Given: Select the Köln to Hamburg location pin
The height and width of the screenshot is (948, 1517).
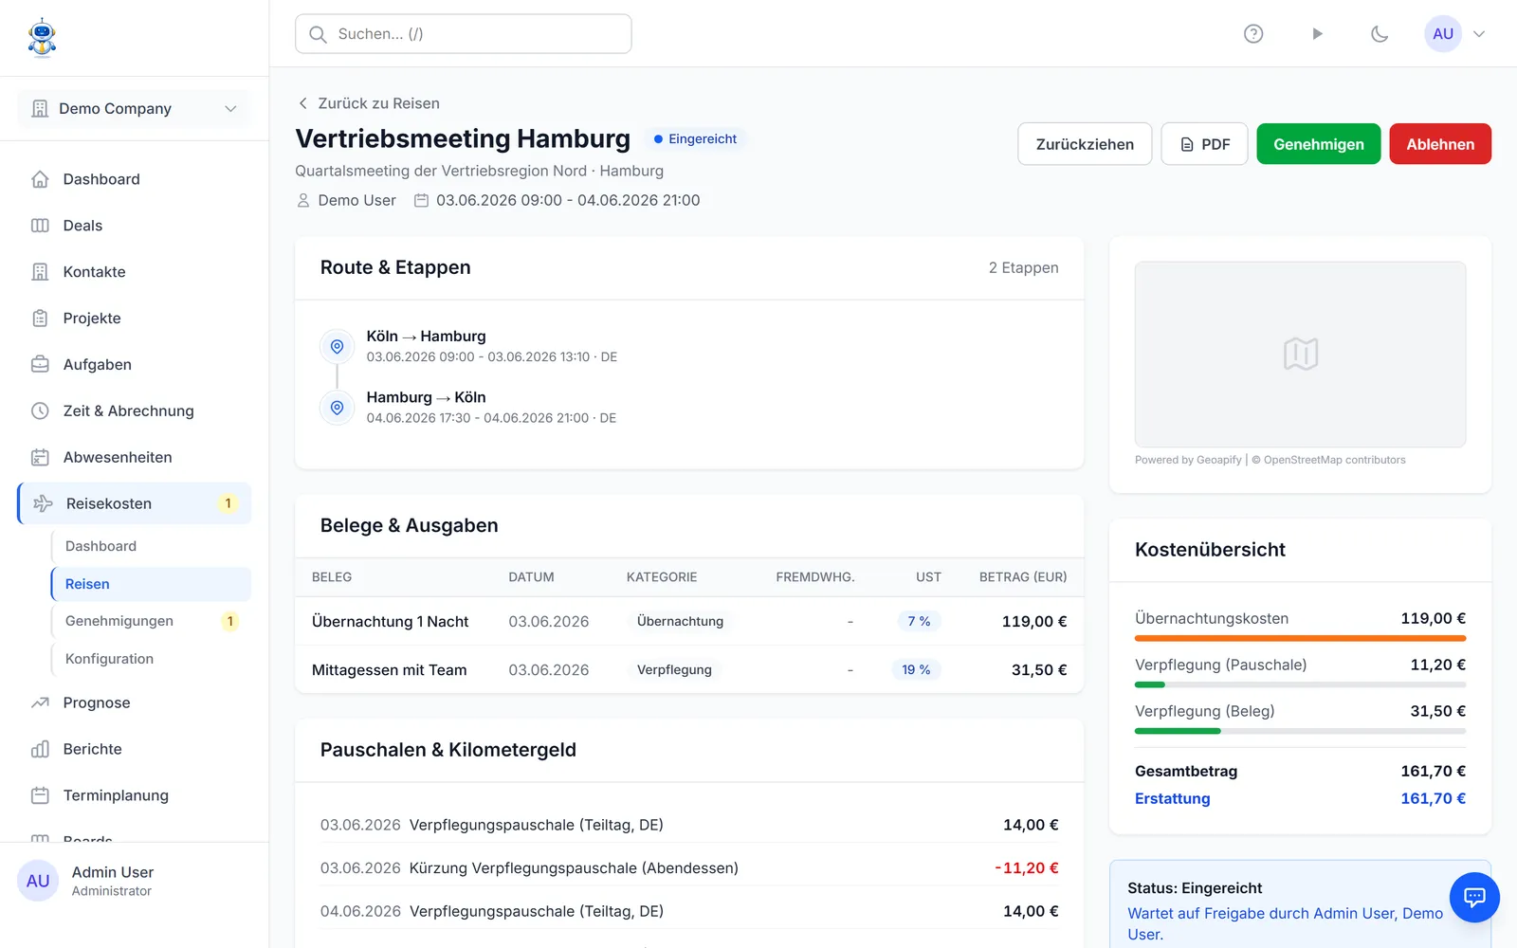Looking at the screenshot, I should coord(337,347).
